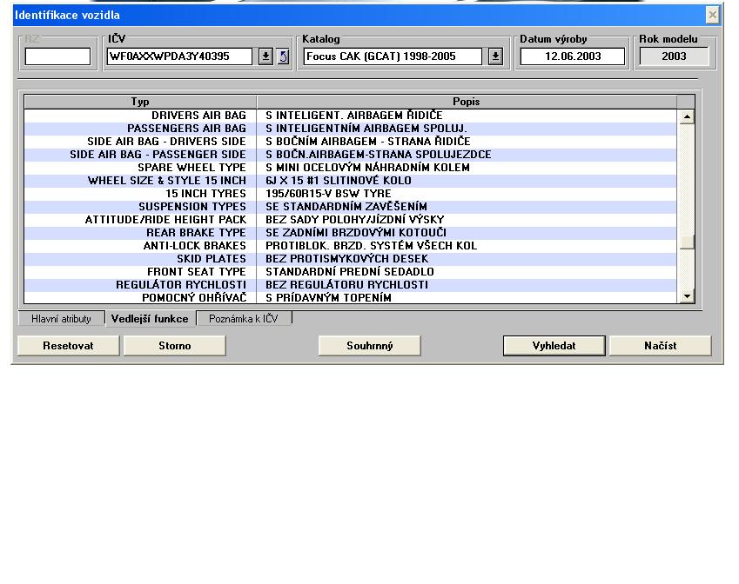Image resolution: width=739 pixels, height=584 pixels.
Task: Open the Souhrnný summary button
Action: pyautogui.click(x=370, y=346)
